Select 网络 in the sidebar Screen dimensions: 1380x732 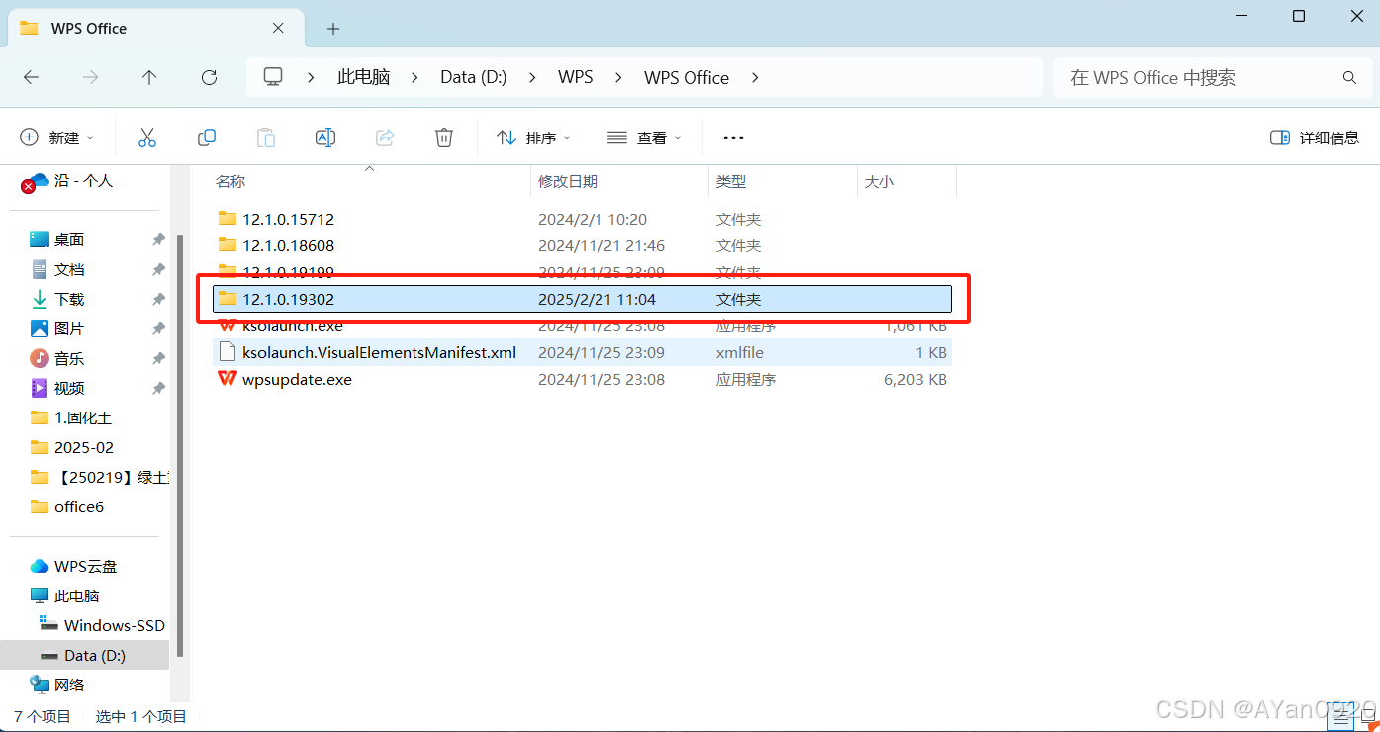click(x=69, y=685)
